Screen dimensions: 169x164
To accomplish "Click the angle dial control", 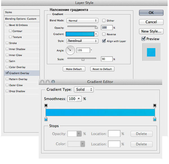I will (x=70, y=50).
